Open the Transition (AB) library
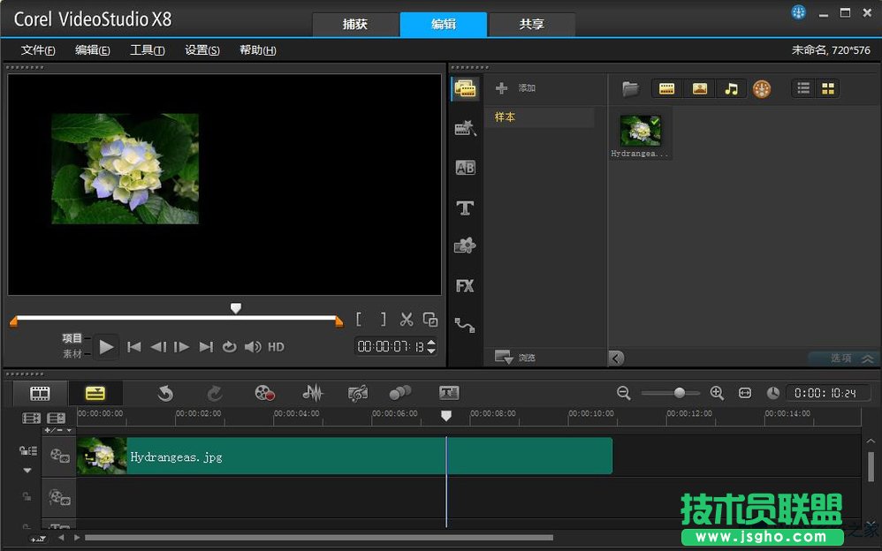The image size is (882, 551). coord(465,168)
